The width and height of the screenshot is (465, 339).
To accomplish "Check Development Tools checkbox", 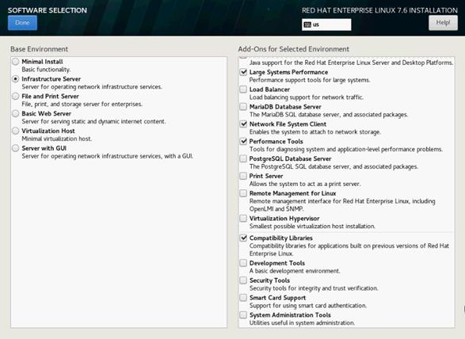I will pyautogui.click(x=243, y=263).
